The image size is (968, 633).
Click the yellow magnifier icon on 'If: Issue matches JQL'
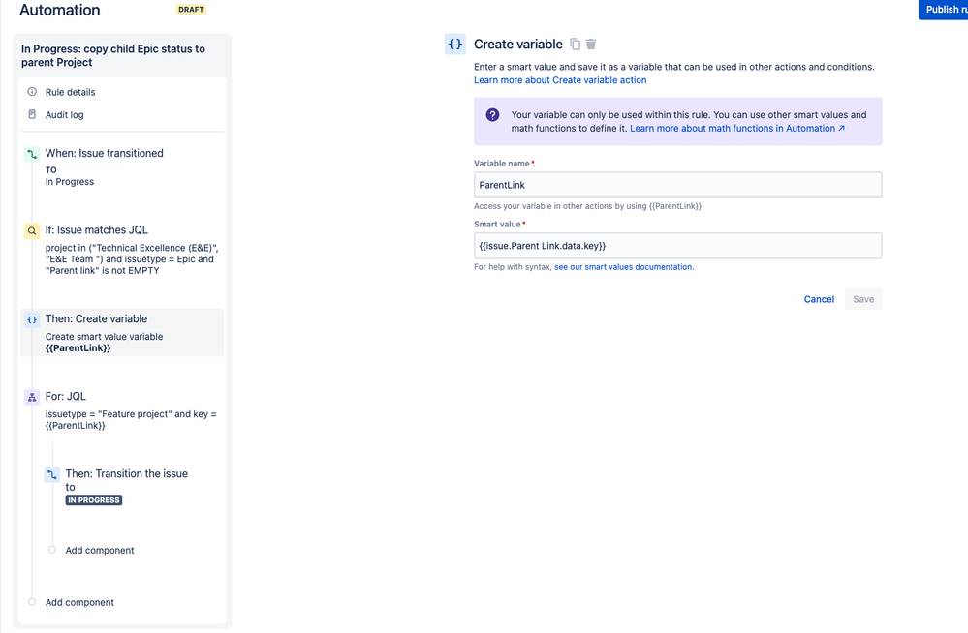pos(30,230)
